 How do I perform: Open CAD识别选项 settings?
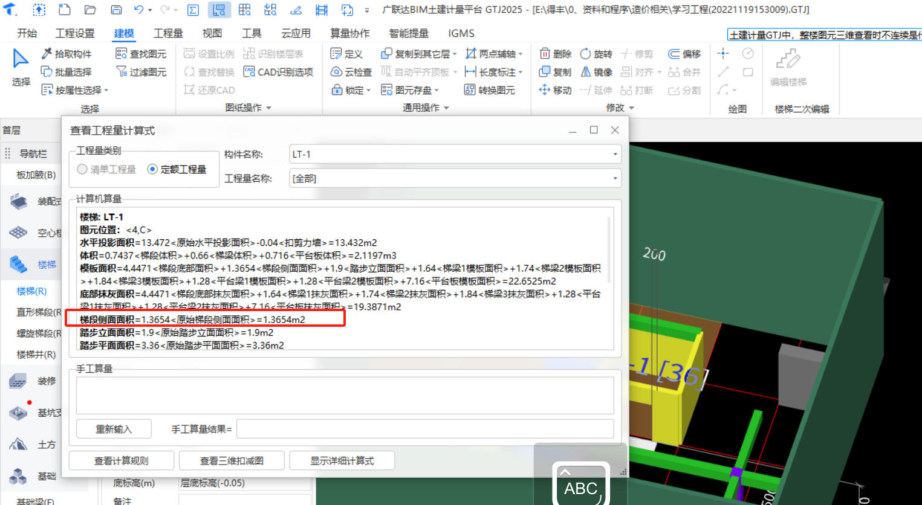(x=278, y=72)
